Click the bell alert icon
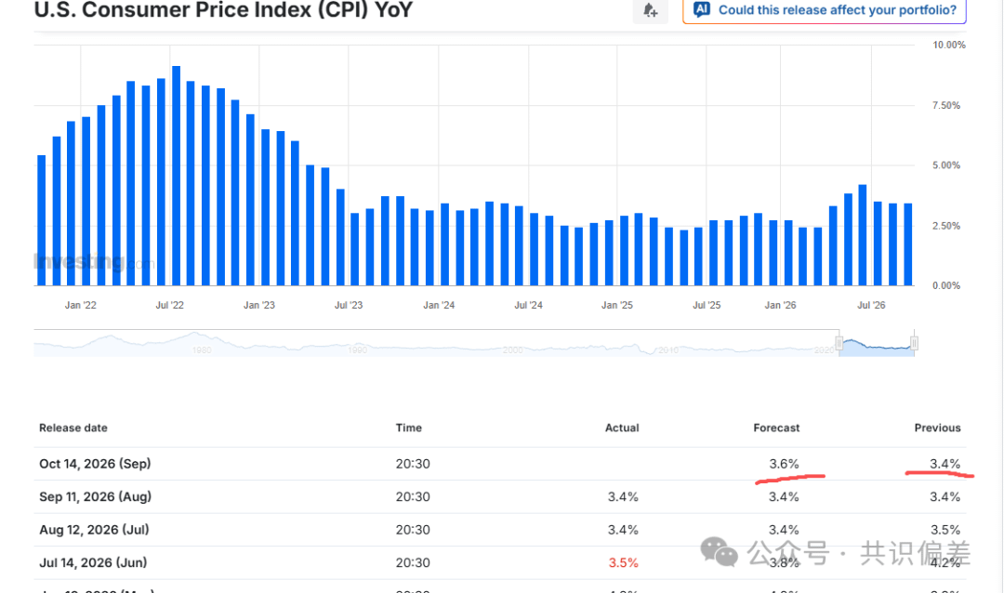 [650, 10]
